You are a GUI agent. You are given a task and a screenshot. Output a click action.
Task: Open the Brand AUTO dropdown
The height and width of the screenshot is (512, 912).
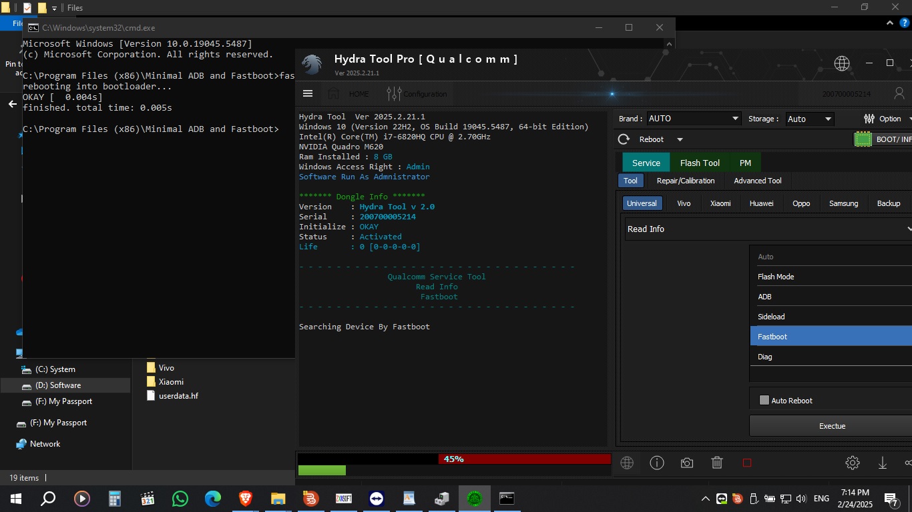pyautogui.click(x=694, y=119)
